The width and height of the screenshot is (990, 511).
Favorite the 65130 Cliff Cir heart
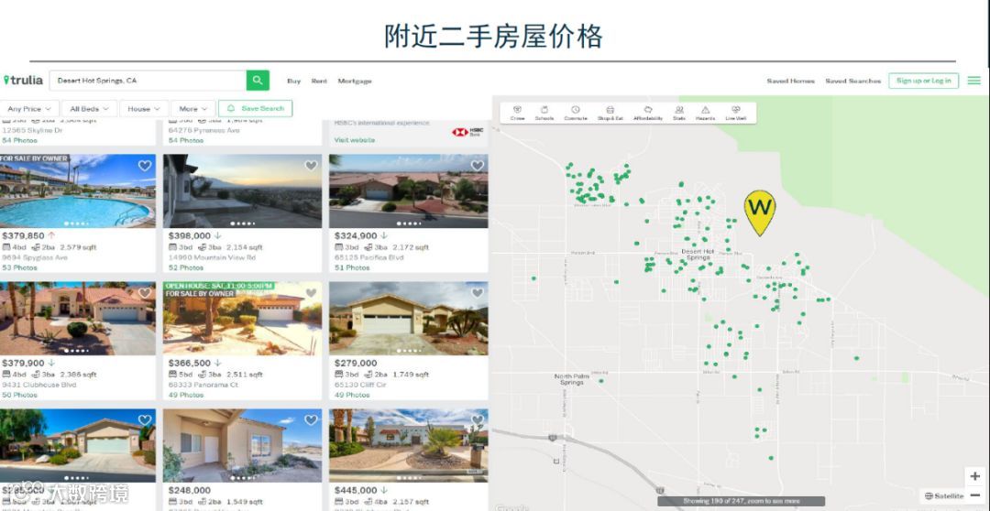478,293
